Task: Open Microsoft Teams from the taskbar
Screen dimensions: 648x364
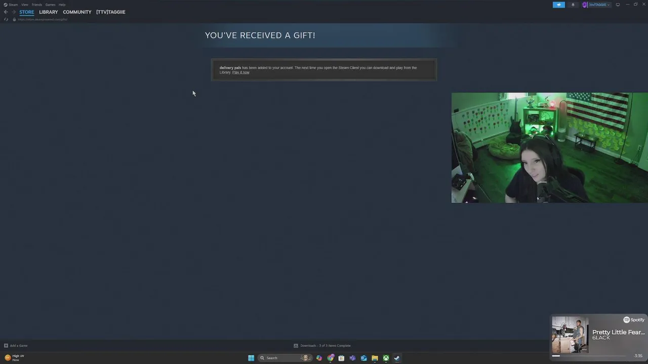Action: [x=352, y=358]
